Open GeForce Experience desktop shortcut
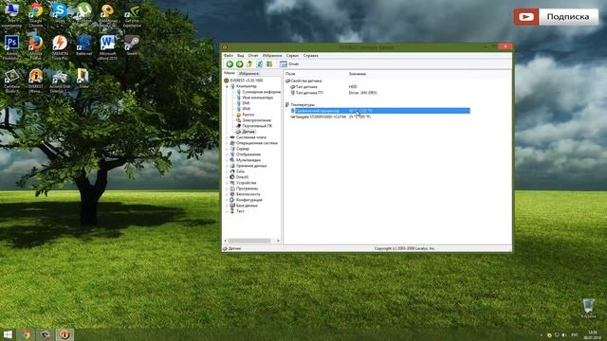Viewport: 607px width, 341px height. pos(132,15)
